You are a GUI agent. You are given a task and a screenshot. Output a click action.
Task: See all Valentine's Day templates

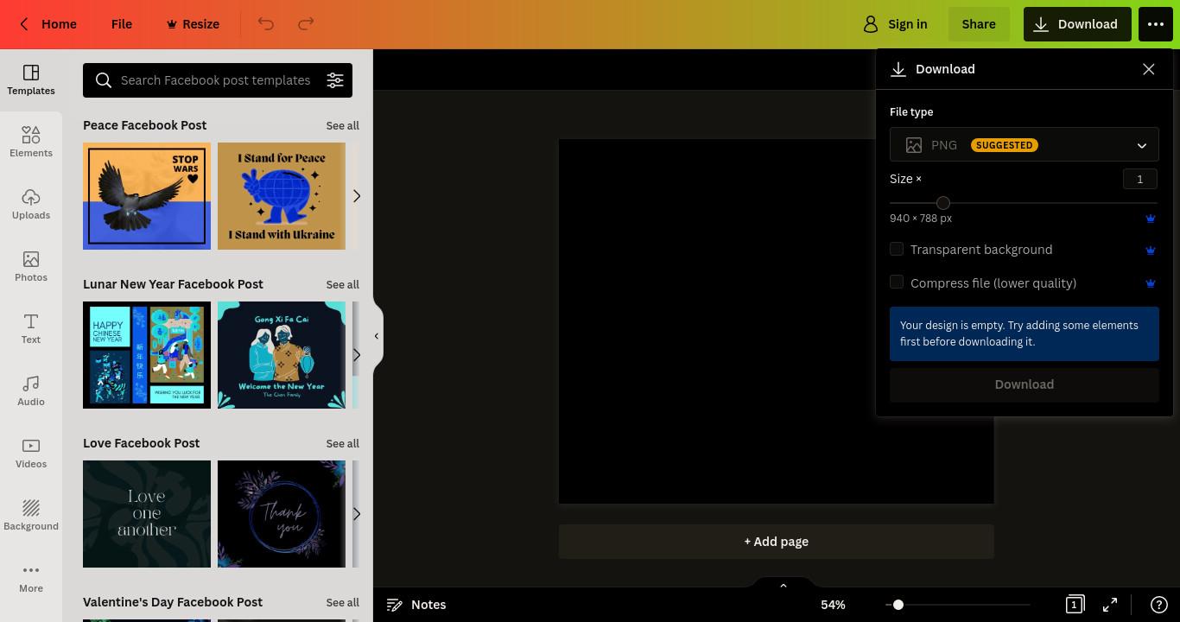(343, 603)
